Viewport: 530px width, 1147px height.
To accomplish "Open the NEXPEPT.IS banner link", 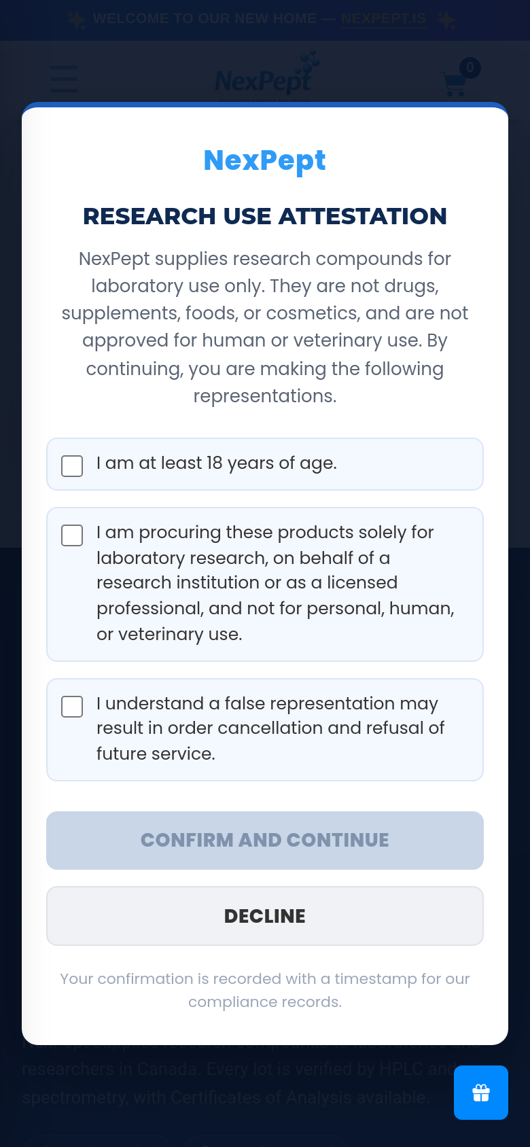I will coord(383,19).
